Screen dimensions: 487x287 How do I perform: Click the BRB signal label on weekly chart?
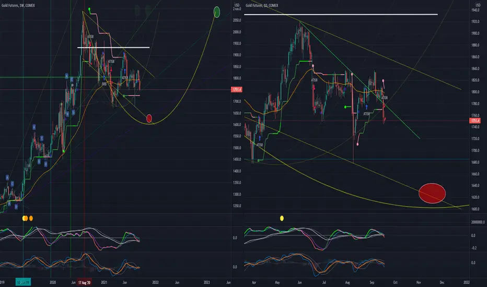point(104,84)
